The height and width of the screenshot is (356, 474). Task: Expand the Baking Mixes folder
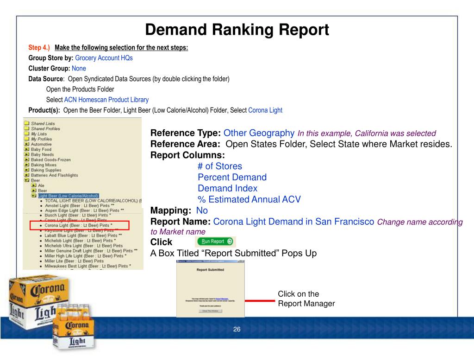click(26, 165)
